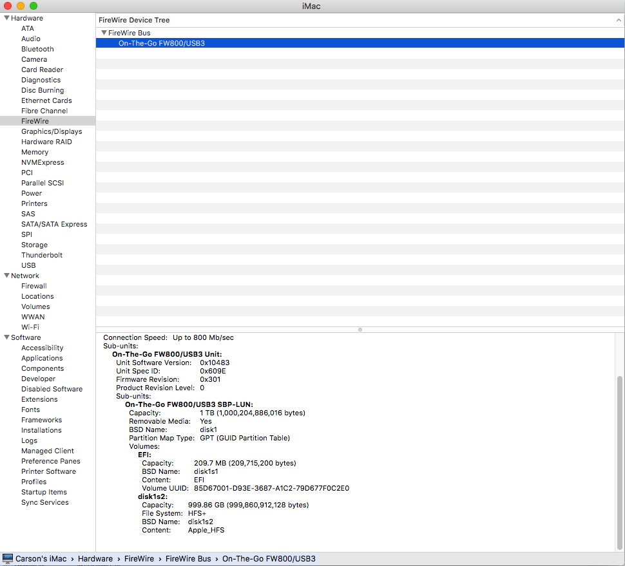Show Storage information
Image resolution: width=625 pixels, height=566 pixels.
[34, 245]
